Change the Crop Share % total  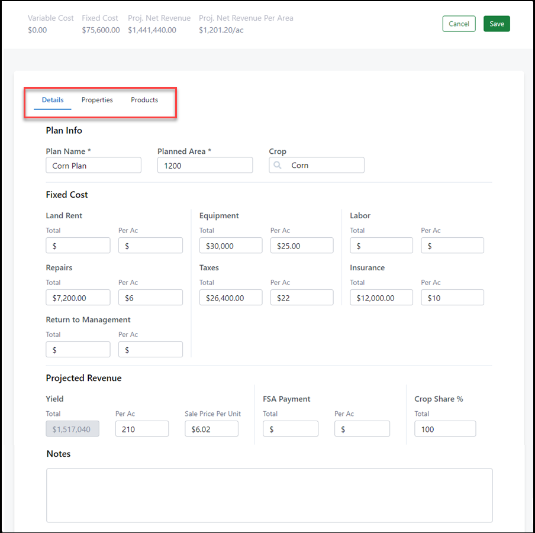coord(444,429)
